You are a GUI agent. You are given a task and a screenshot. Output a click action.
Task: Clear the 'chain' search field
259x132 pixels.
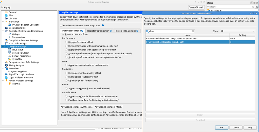coord(193,31)
